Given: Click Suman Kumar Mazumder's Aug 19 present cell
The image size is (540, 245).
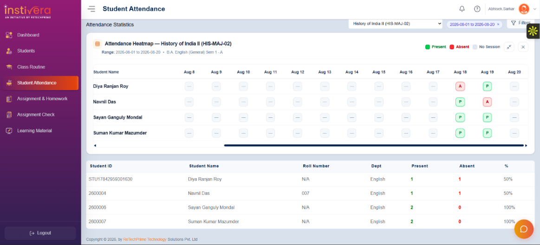Looking at the screenshot, I should [487, 133].
